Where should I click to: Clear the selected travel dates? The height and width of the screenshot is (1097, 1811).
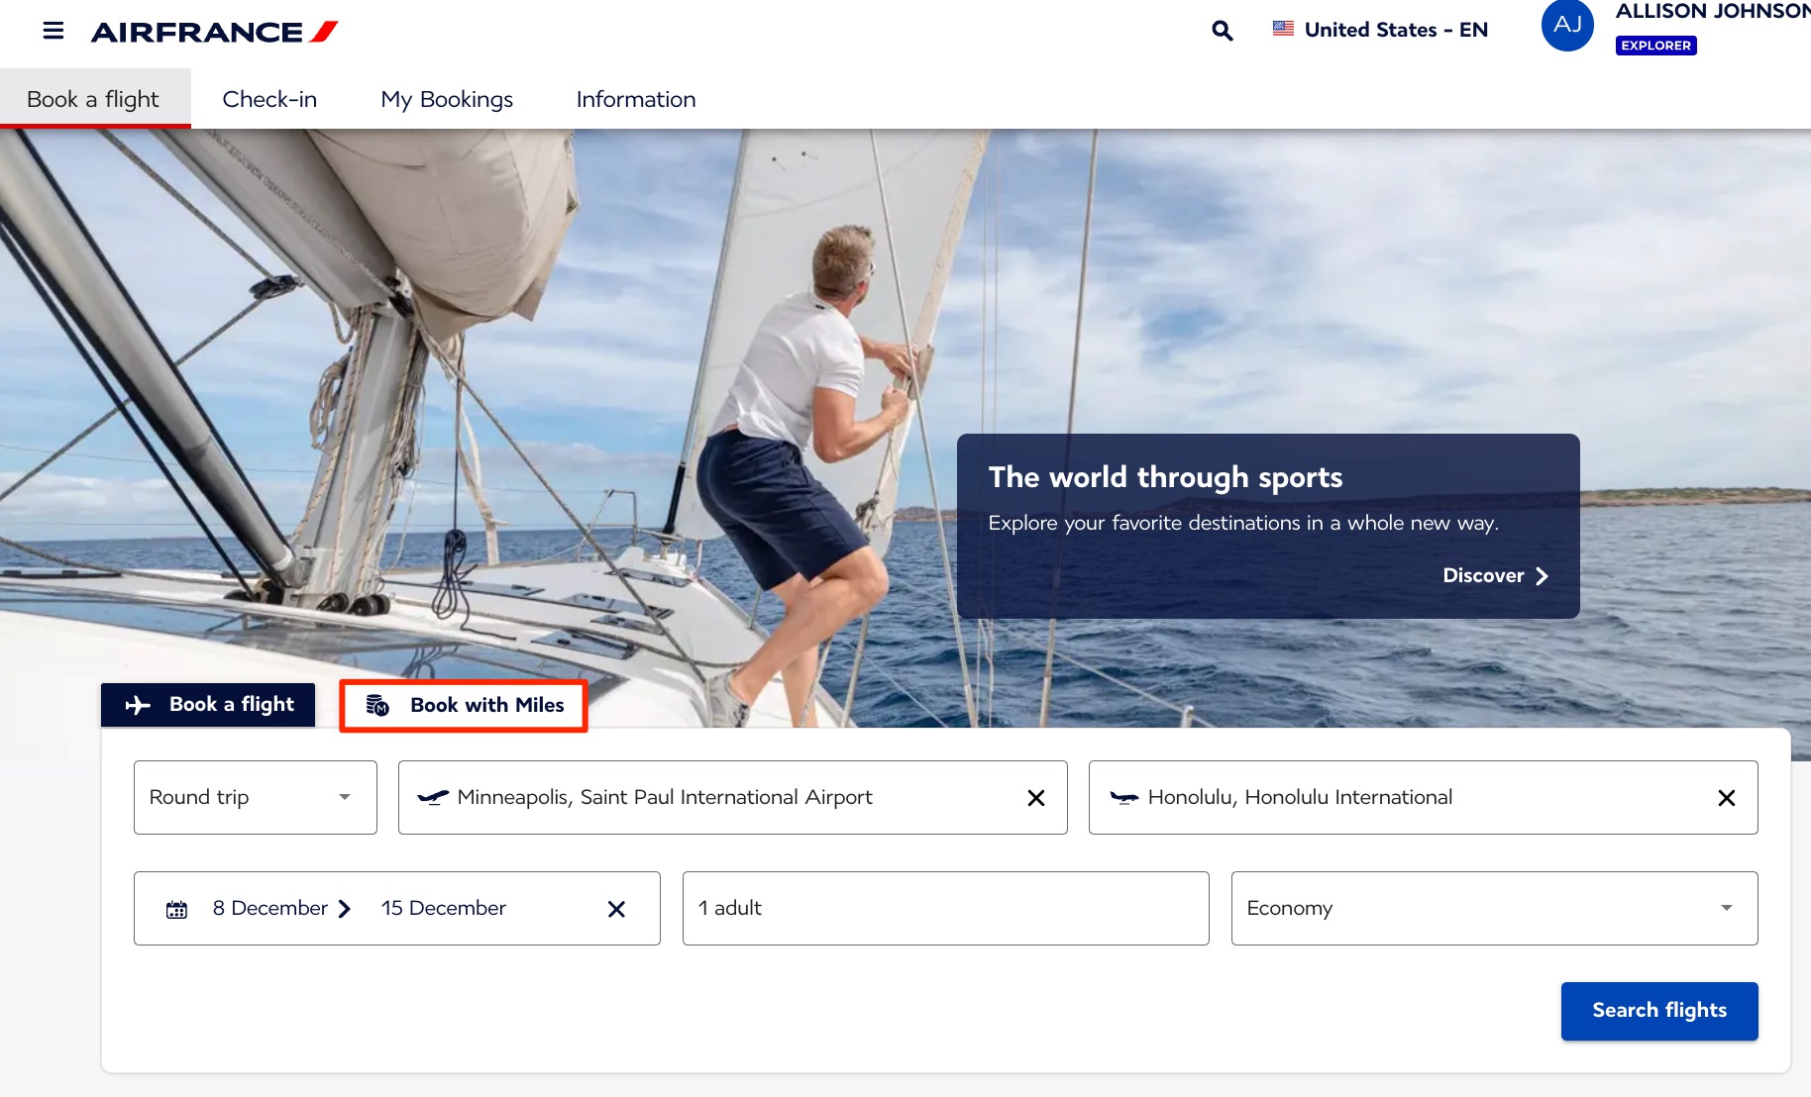[x=616, y=908]
